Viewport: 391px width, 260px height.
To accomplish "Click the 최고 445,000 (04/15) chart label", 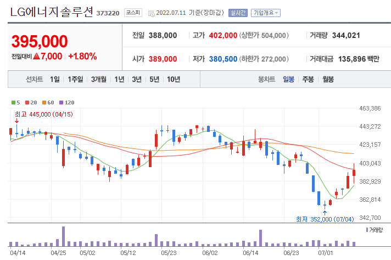I will click(43, 114).
